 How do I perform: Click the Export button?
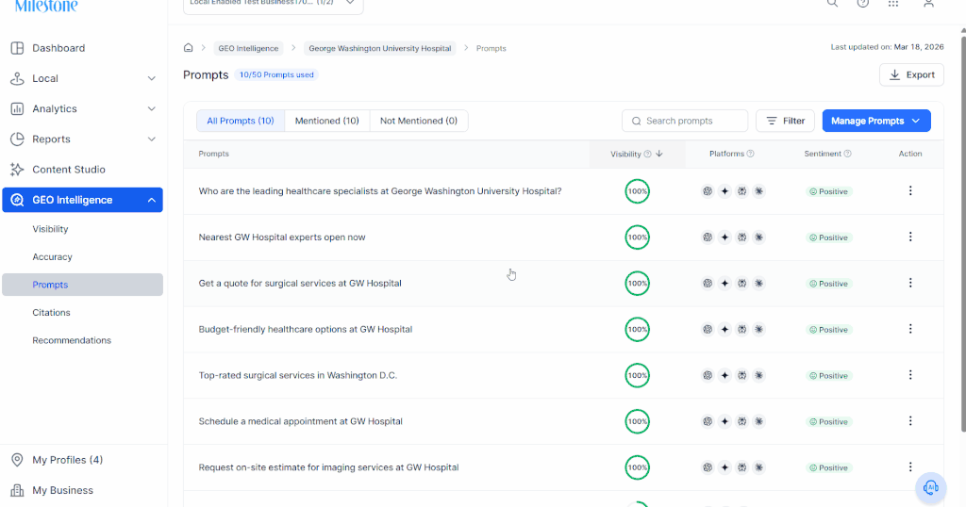[x=911, y=75]
